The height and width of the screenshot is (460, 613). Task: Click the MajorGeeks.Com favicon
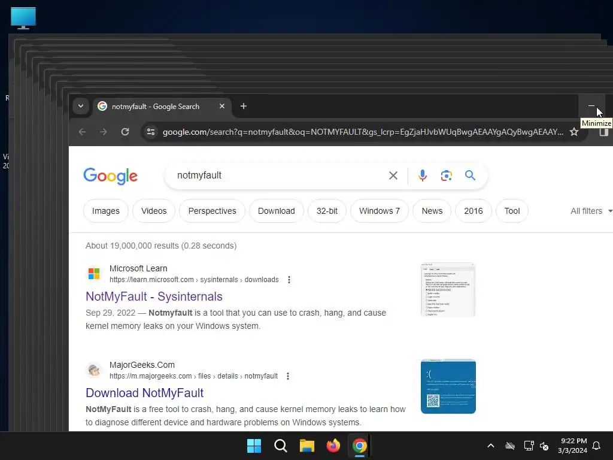[94, 370]
